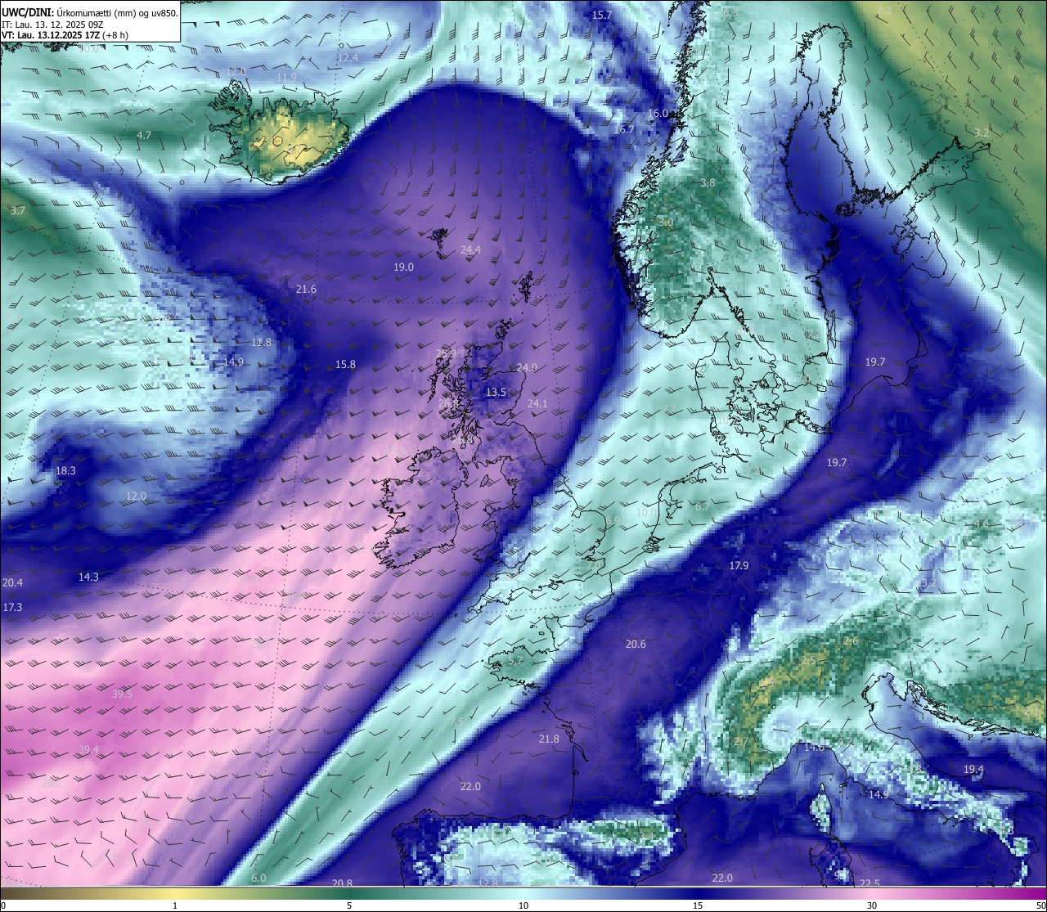Click the 17.9 value over Germany
Screen dimensions: 1047x912
[739, 566]
